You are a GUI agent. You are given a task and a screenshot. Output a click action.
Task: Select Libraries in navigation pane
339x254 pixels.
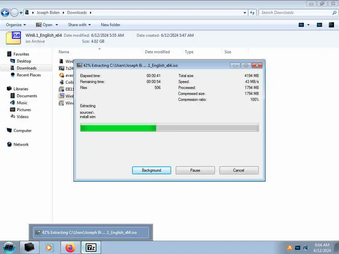click(21, 89)
